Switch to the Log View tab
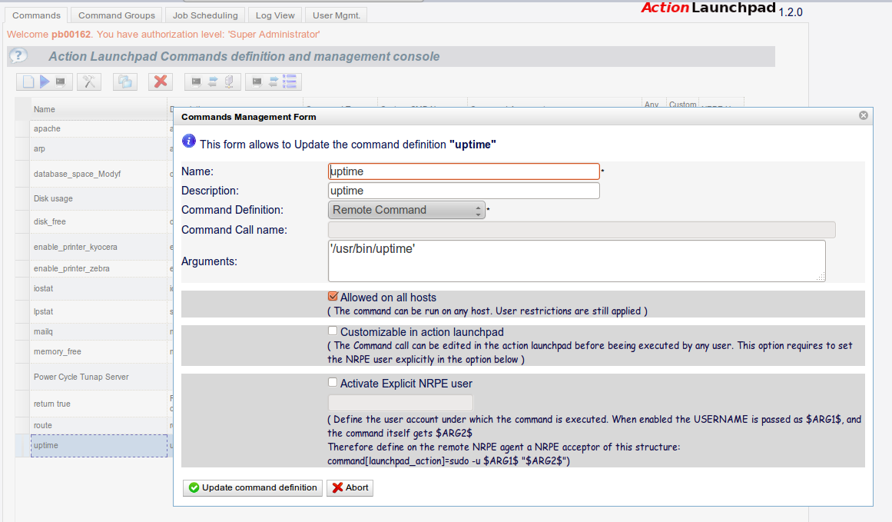 [275, 15]
